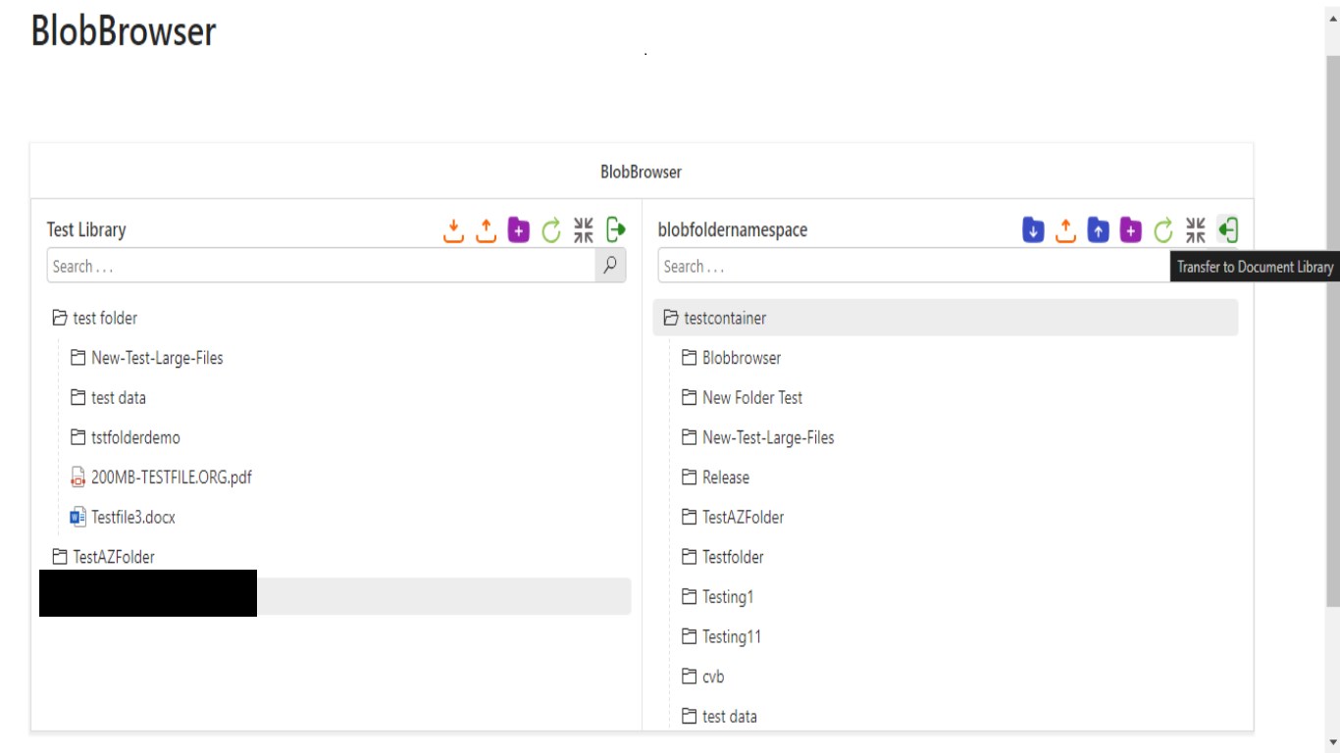Collapse the test folder node

pos(60,319)
